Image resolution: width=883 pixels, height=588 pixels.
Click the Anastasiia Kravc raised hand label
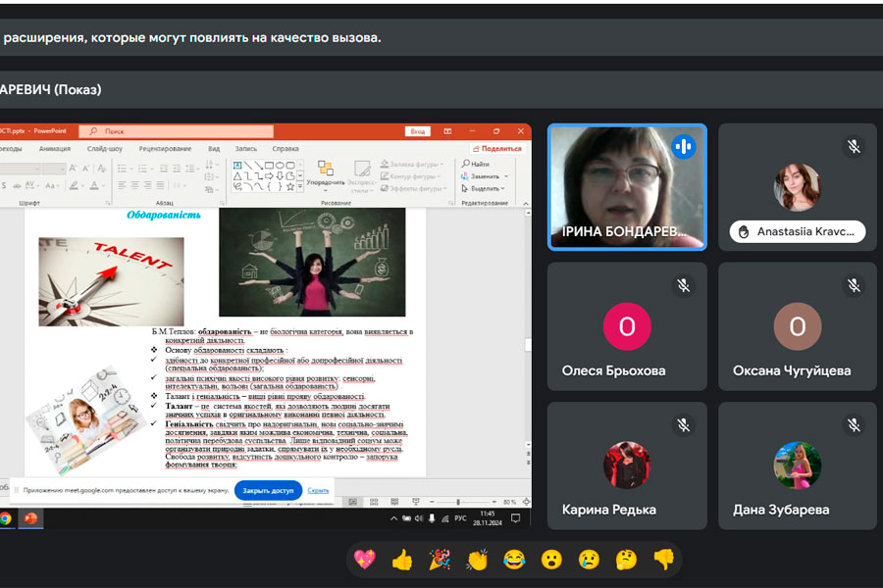798,231
